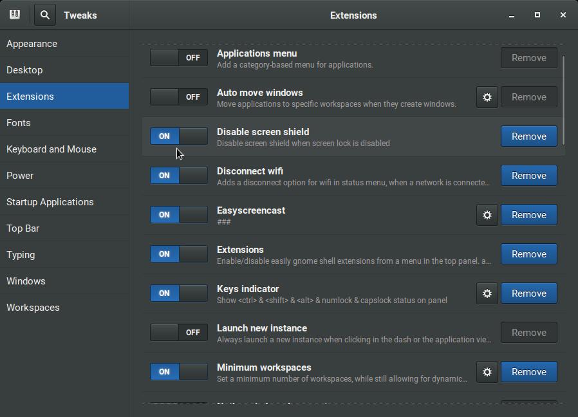Turn off Disable screen shield switch
The width and height of the screenshot is (578, 417).
point(179,136)
